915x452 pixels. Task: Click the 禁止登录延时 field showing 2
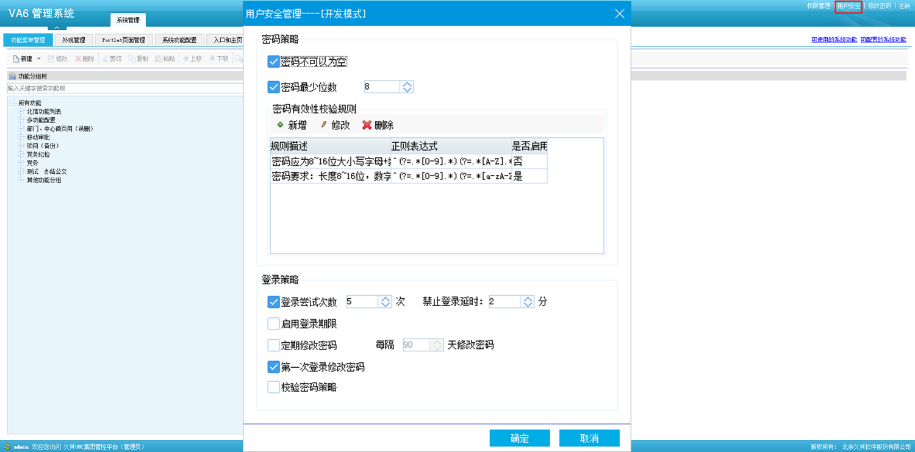pyautogui.click(x=504, y=301)
